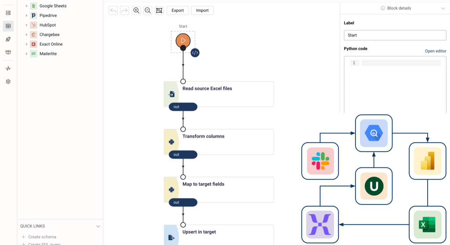The image size is (450, 245).
Task: Open the rocket icon in sidebar
Action: coord(8,39)
